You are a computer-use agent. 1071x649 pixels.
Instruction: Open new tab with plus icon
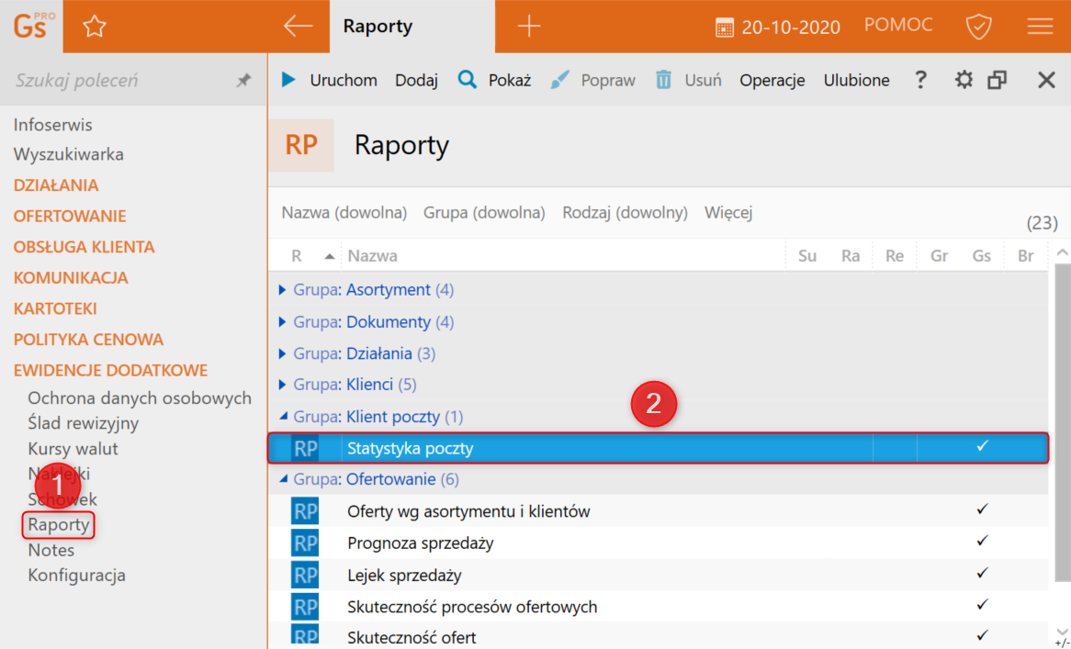click(x=529, y=27)
